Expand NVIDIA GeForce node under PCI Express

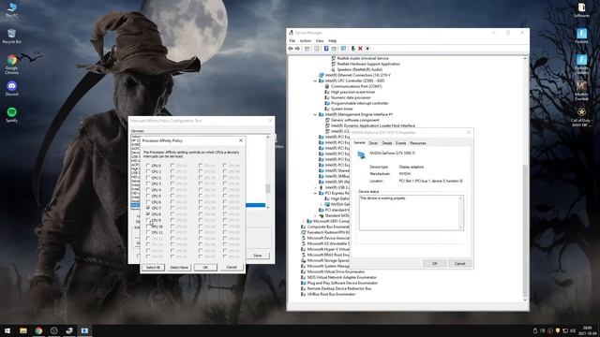[x=321, y=204]
